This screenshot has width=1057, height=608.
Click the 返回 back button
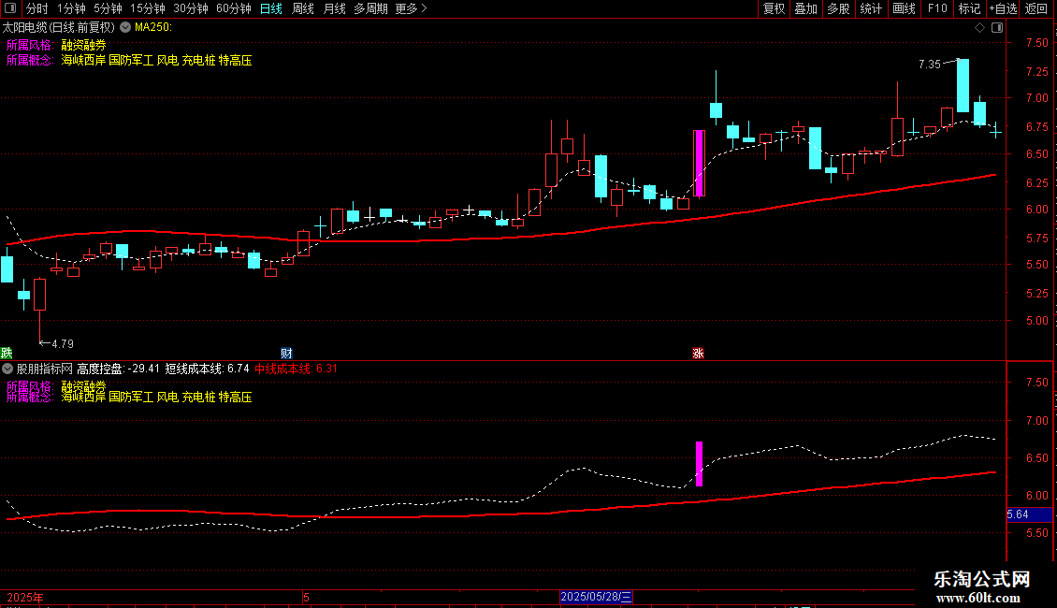(1036, 8)
